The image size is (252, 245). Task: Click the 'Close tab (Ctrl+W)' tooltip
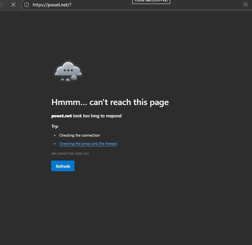point(151,2)
